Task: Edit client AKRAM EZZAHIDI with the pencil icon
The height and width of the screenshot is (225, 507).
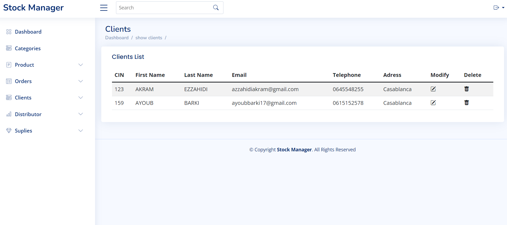Action: coord(433,89)
